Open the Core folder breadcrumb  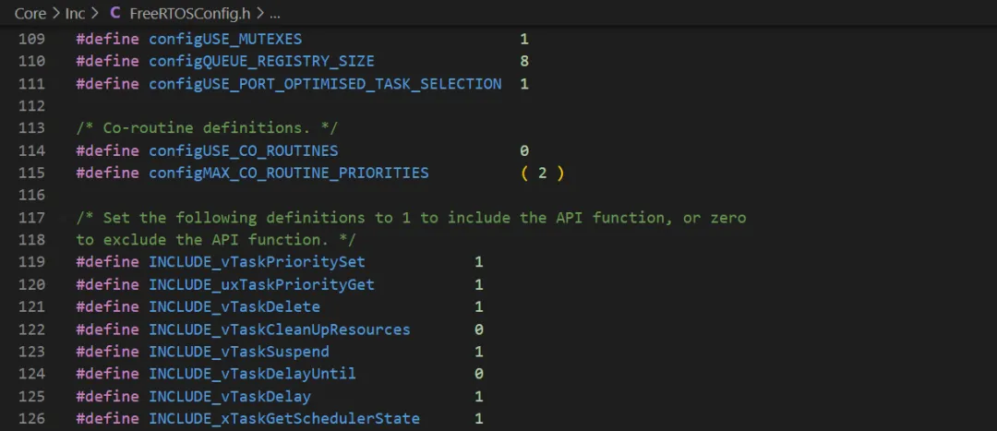pyautogui.click(x=30, y=13)
